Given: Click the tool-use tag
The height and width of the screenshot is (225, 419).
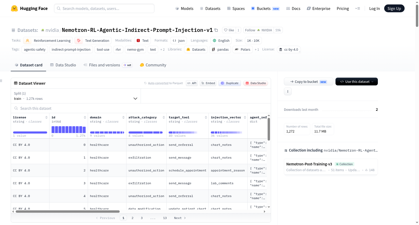Looking at the screenshot, I should 103,49.
